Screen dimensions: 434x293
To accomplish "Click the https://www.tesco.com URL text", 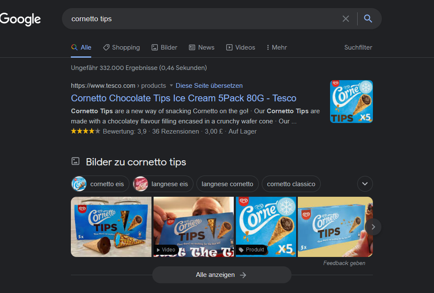I will click(x=103, y=86).
